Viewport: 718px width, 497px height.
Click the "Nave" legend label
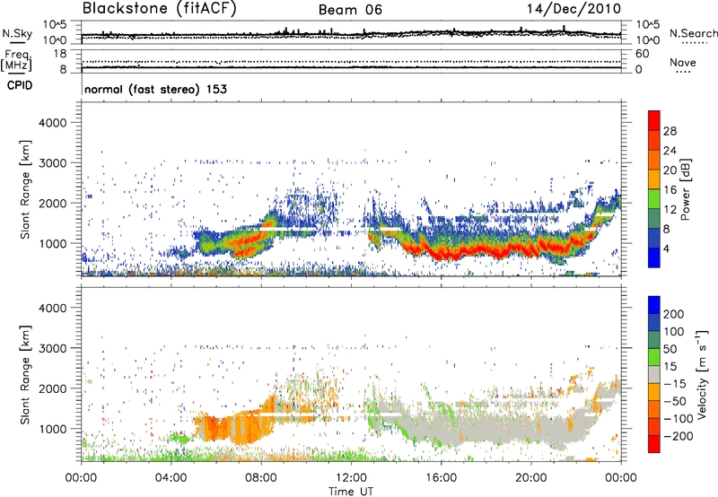pyautogui.click(x=683, y=62)
